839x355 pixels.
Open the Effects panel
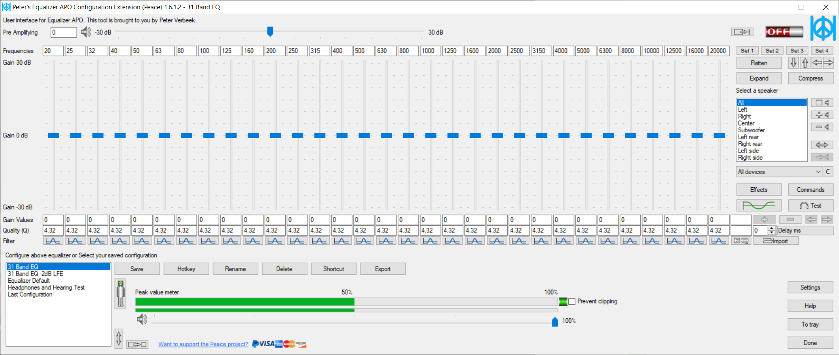(x=759, y=190)
